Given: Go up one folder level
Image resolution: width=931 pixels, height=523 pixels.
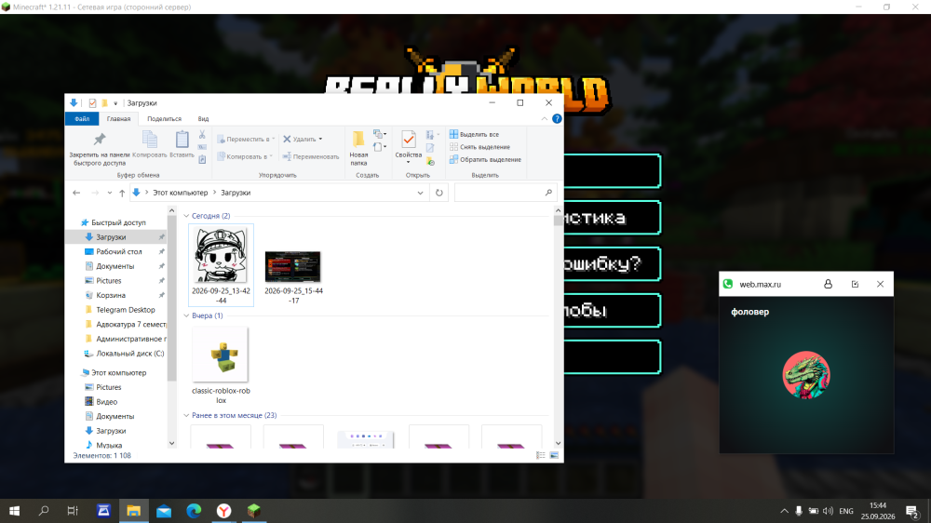Looking at the screenshot, I should point(122,193).
